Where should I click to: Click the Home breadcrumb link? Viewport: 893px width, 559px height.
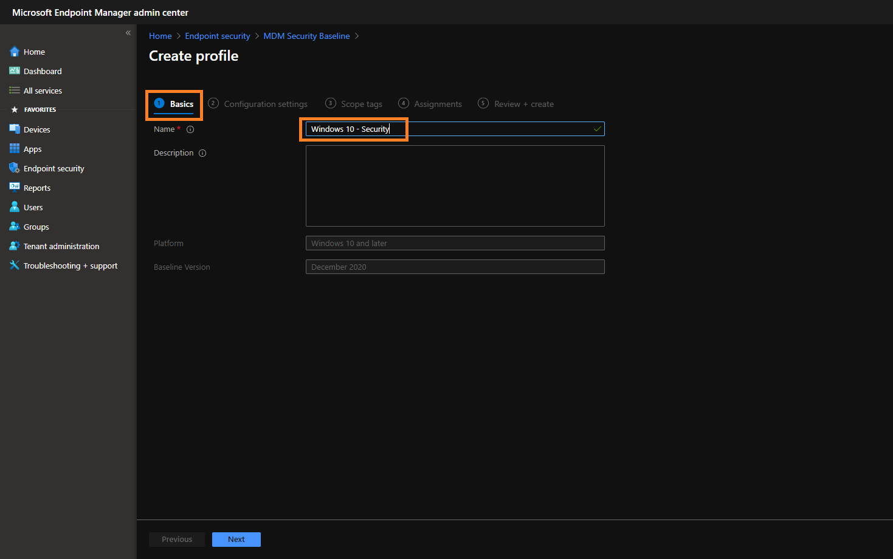160,36
